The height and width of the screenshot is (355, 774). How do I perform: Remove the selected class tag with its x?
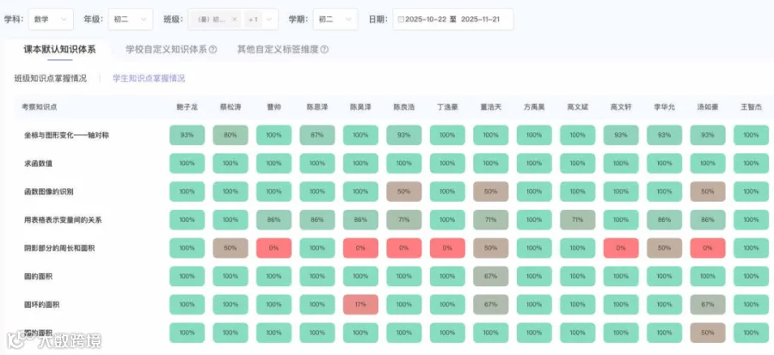tap(234, 19)
